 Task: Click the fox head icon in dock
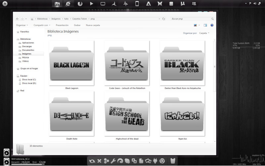(155, 161)
